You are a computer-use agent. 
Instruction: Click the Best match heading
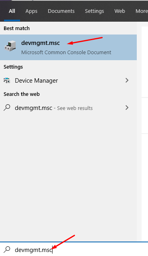(x=16, y=28)
